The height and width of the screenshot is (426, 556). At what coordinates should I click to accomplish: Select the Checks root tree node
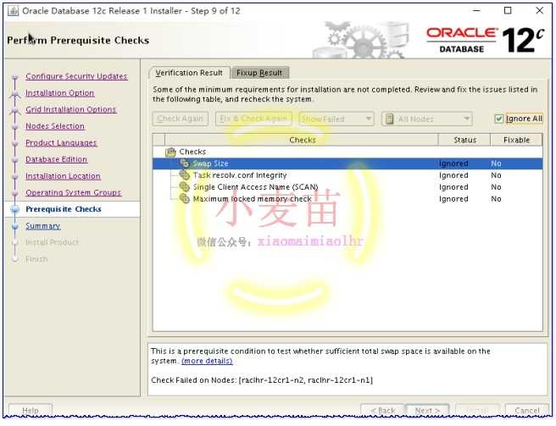pyautogui.click(x=192, y=152)
